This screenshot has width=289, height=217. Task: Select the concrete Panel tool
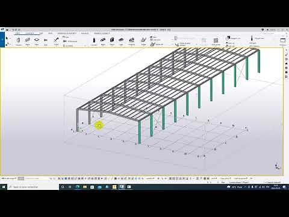(x=112, y=41)
